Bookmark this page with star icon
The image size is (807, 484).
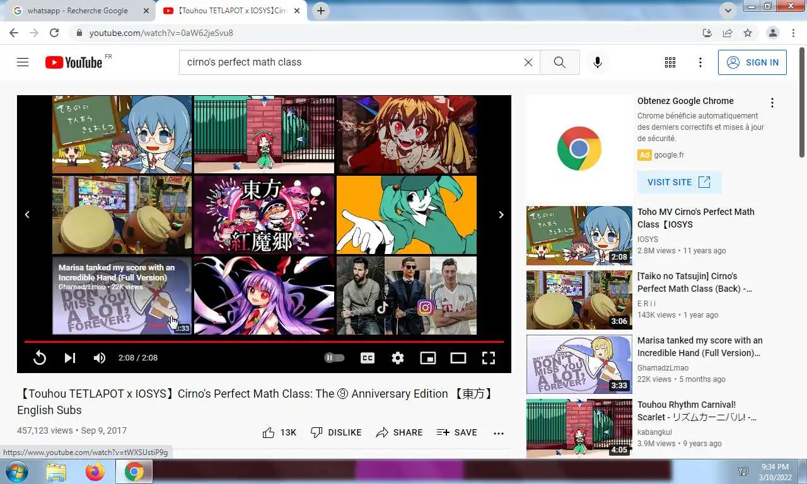point(748,33)
